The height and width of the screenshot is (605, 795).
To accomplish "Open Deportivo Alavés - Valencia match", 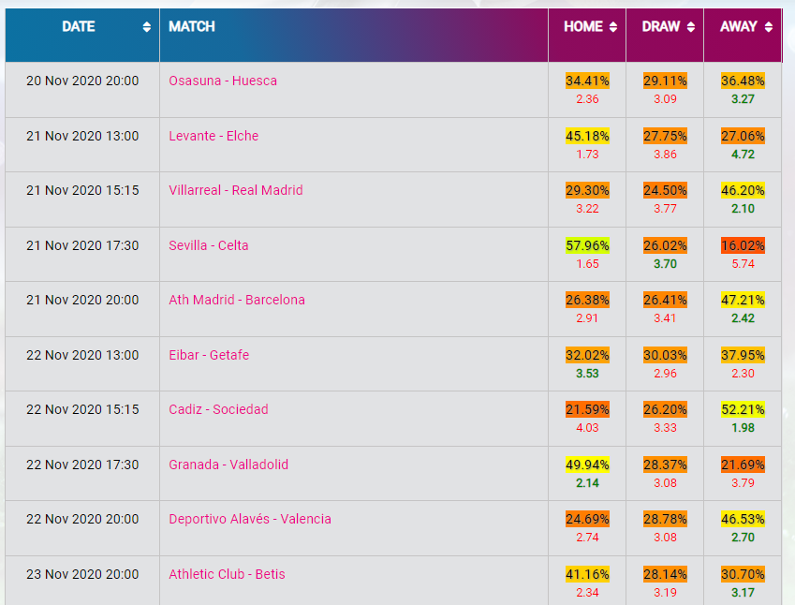I will [x=250, y=519].
